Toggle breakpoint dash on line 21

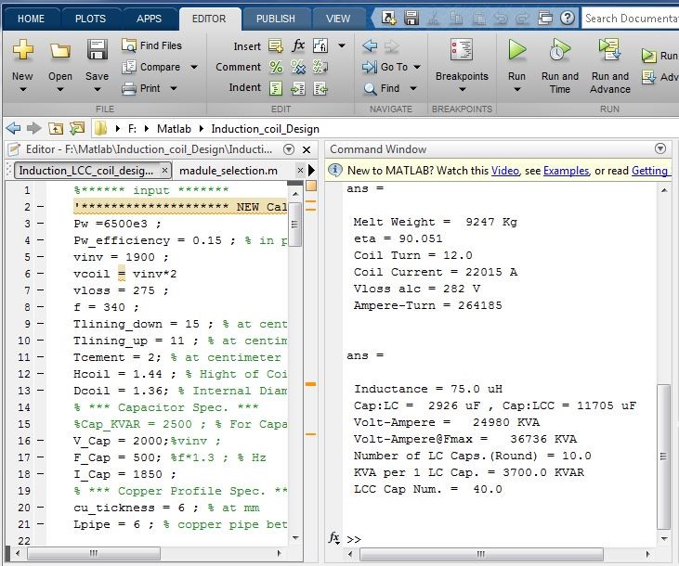point(40,524)
